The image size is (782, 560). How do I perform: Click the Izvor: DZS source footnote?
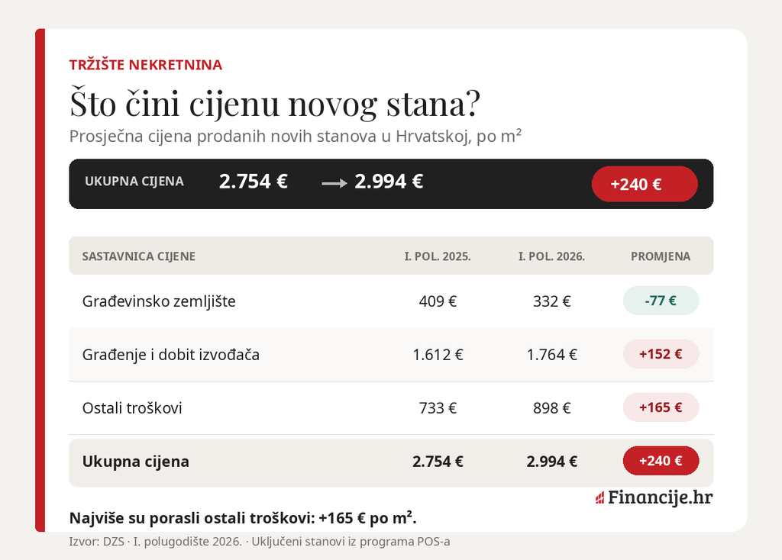pos(260,542)
